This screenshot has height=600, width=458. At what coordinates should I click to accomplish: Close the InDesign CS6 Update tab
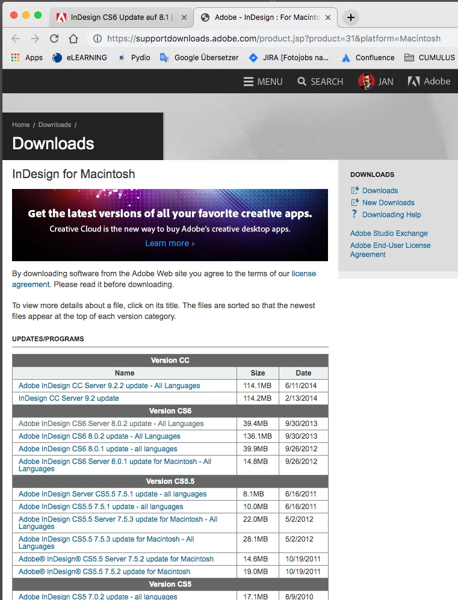click(184, 17)
